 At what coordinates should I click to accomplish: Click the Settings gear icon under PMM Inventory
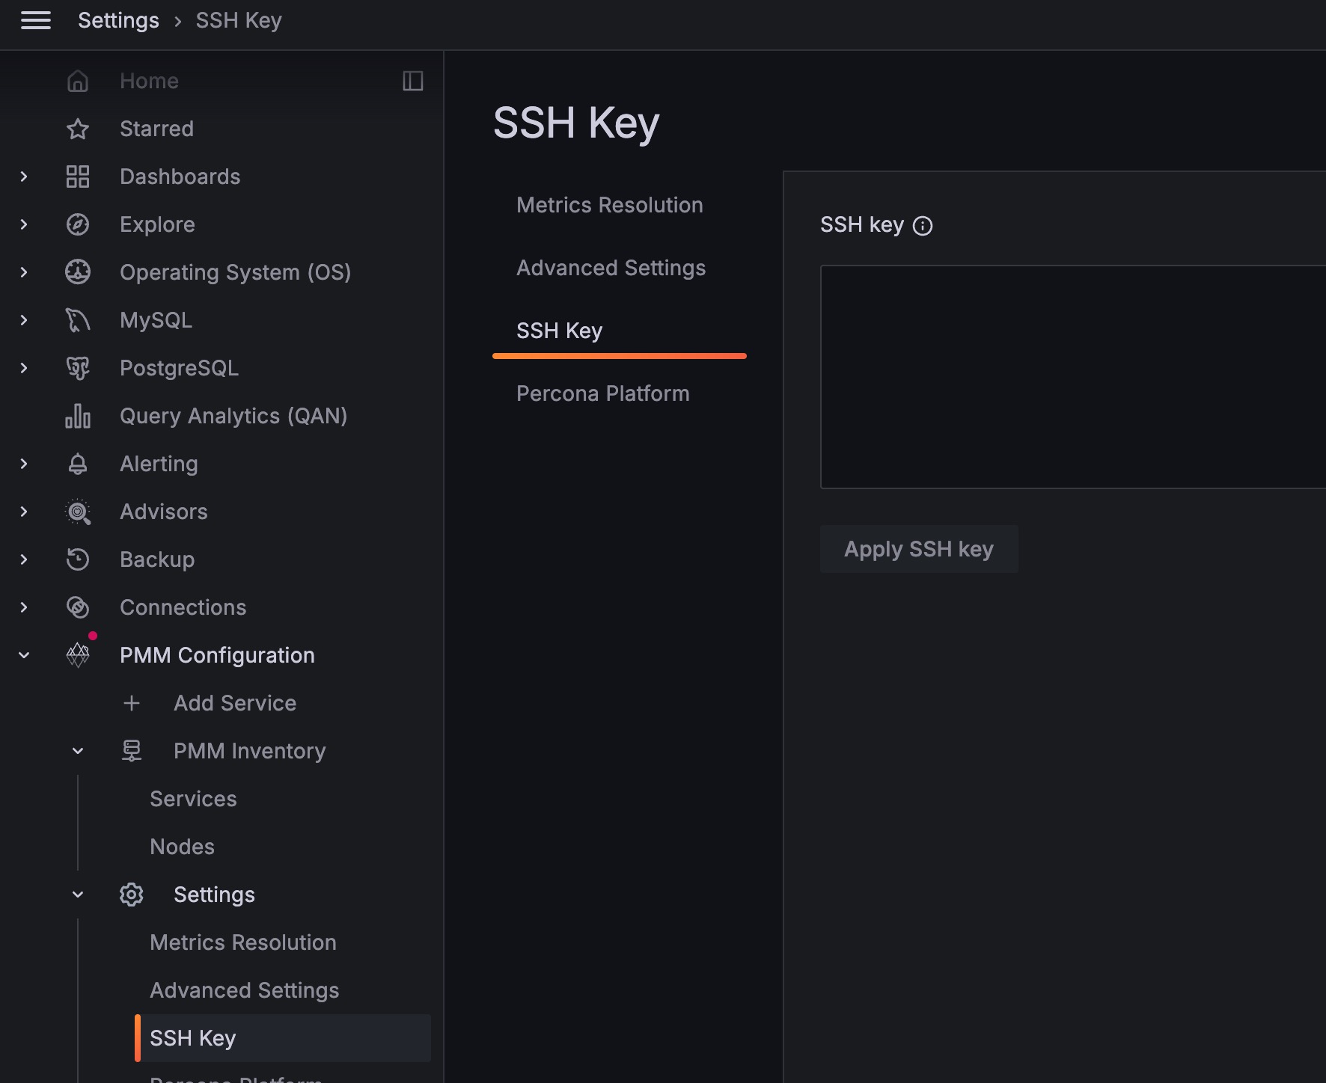tap(131, 894)
